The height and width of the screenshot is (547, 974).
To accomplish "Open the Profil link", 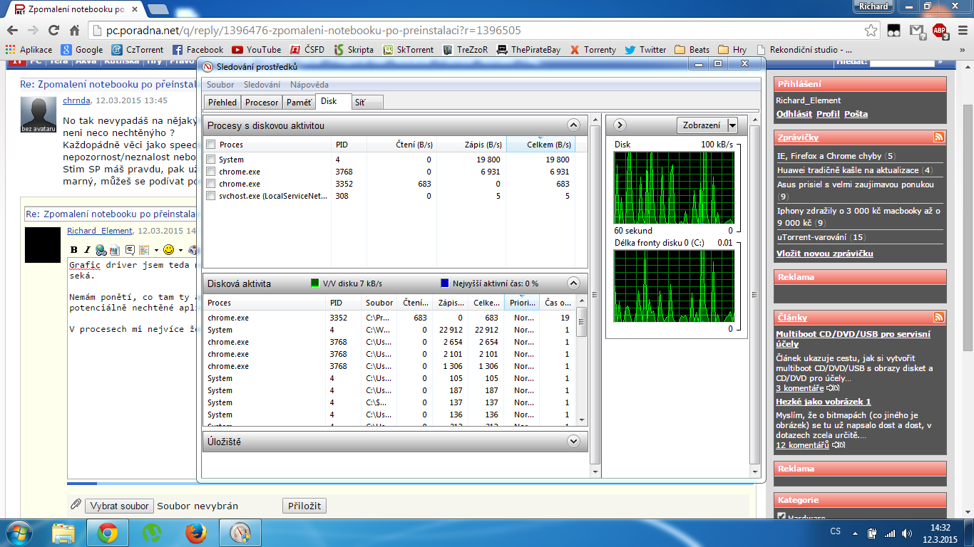I will pyautogui.click(x=828, y=114).
